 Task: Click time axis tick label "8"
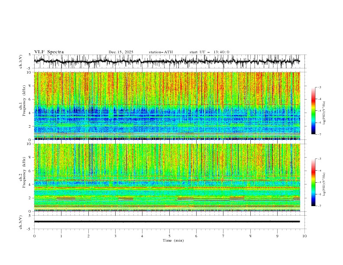click(250, 236)
